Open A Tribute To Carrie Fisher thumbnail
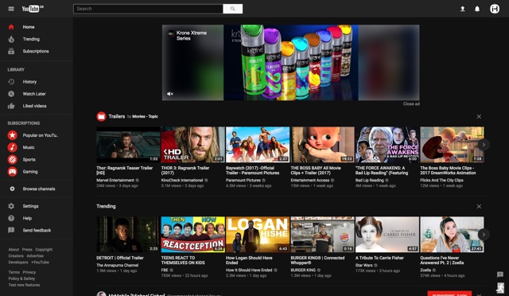 387,234
